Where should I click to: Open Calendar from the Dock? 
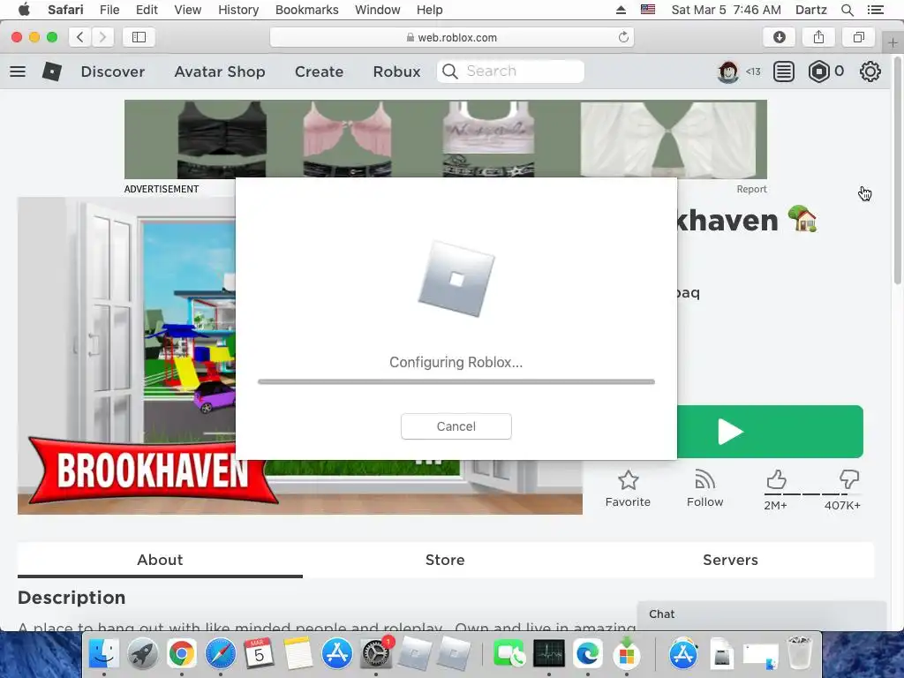click(x=259, y=654)
